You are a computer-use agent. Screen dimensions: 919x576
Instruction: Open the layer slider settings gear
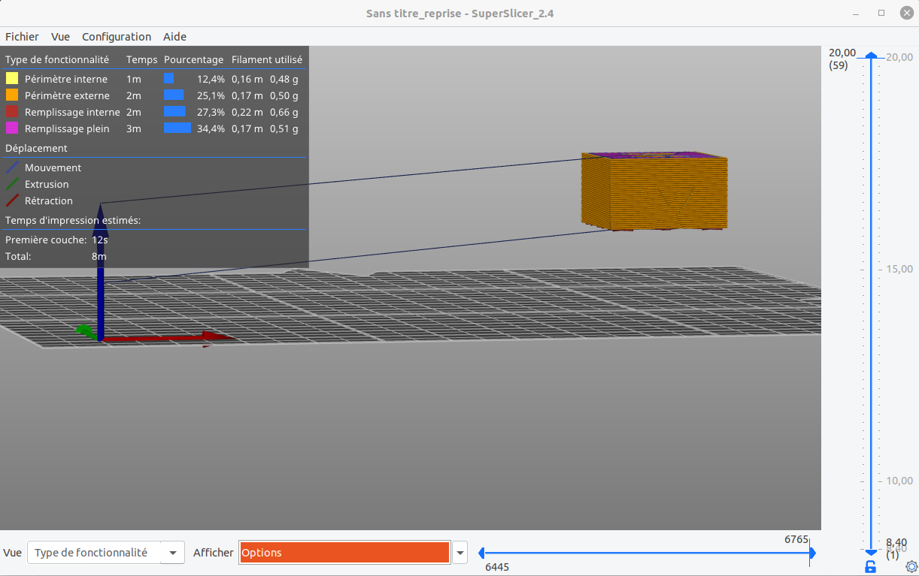[x=911, y=566]
